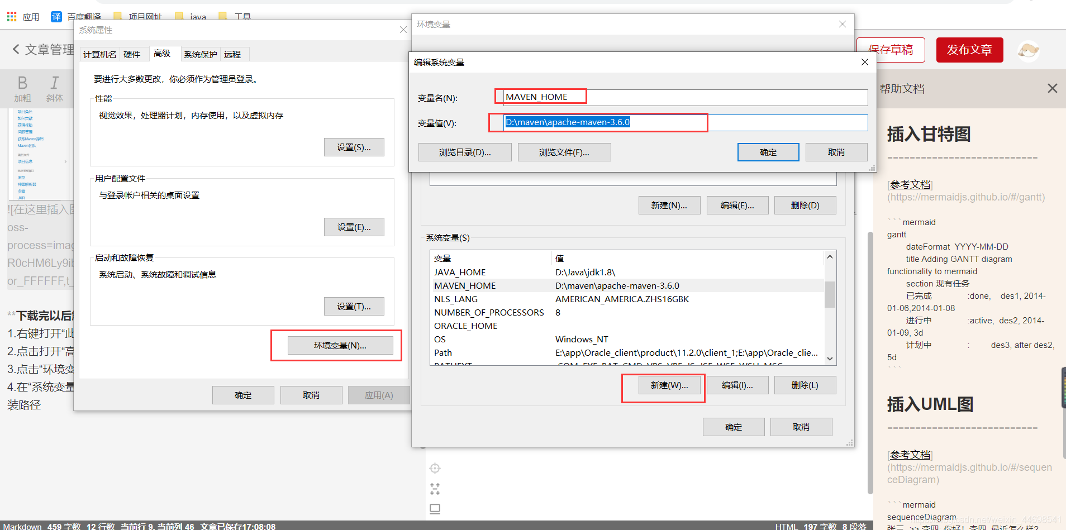Click the 保存草稿 button

(891, 50)
